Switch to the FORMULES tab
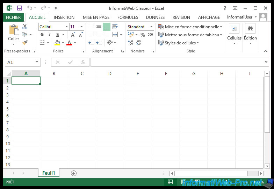Image resolution: width=274 pixels, height=189 pixels. 128,17
